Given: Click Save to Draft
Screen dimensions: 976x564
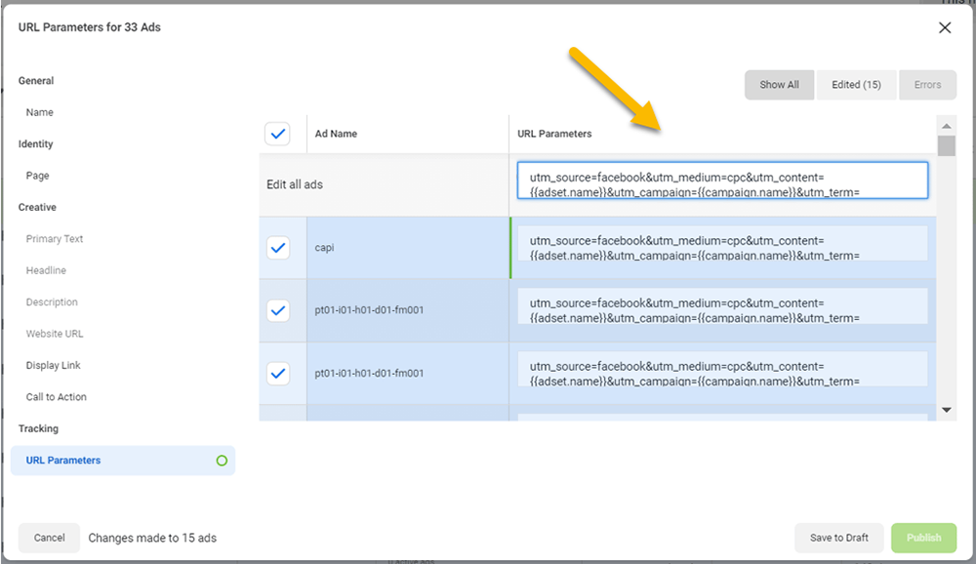Looking at the screenshot, I should coord(838,538).
